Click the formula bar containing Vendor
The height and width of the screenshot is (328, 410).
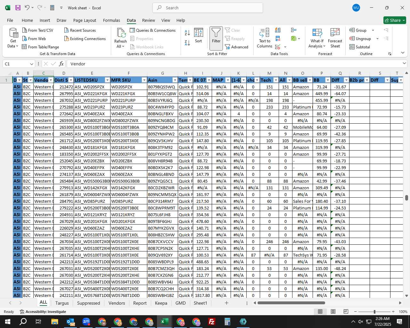coord(234,64)
